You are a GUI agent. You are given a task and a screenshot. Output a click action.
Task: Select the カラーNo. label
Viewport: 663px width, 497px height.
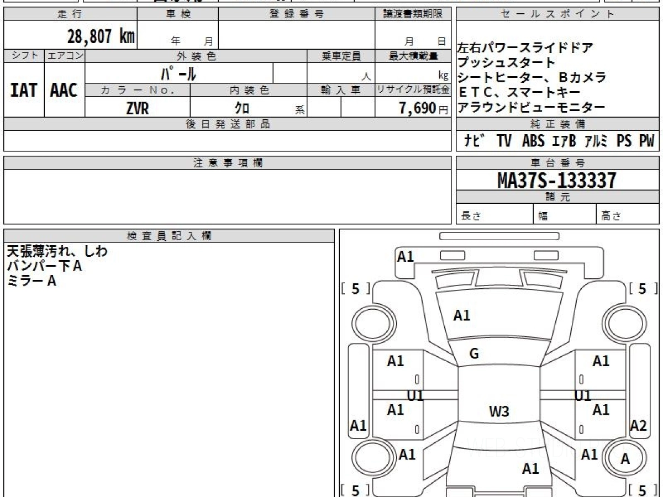click(x=138, y=90)
